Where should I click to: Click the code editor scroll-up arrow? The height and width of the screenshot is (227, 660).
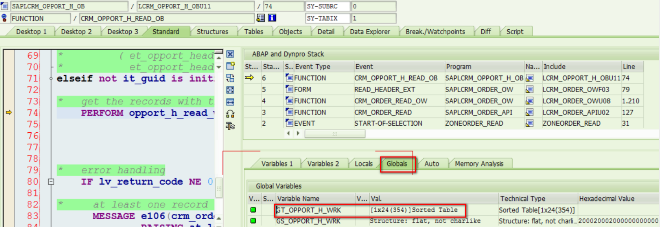219,58
